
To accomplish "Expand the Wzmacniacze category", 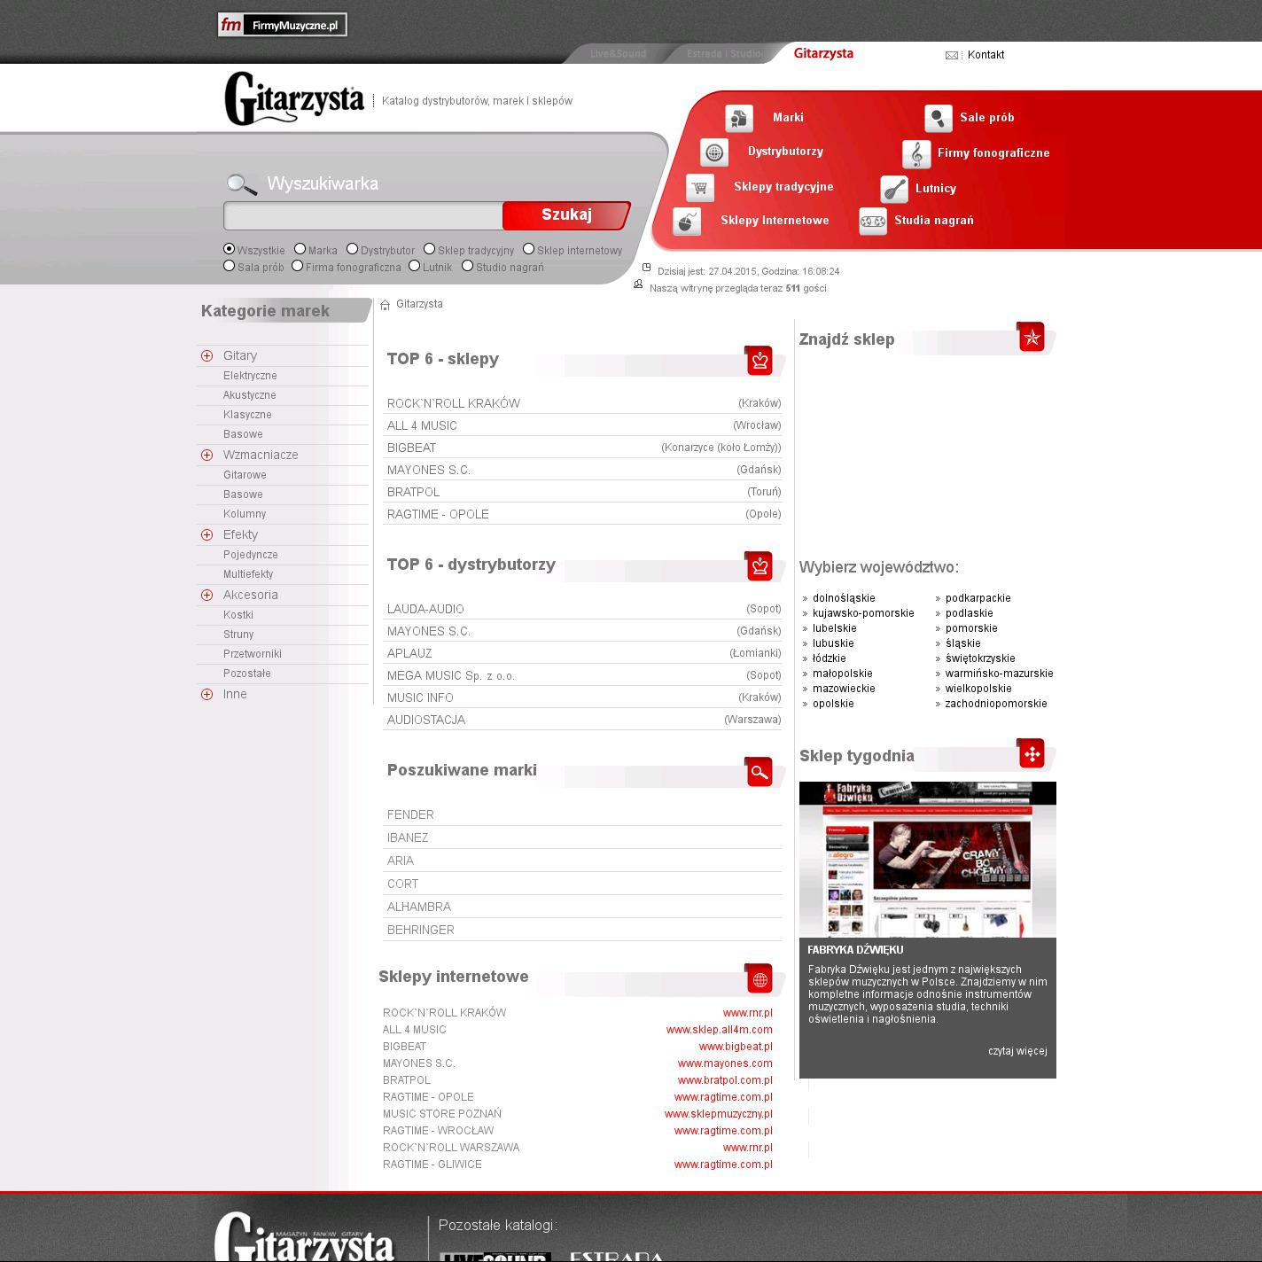I will coord(207,456).
